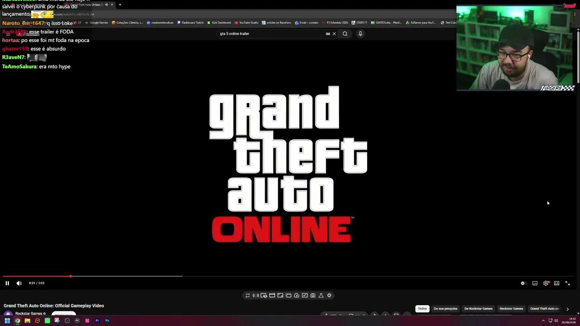Toggle the autoplay switch in player controls

tap(523, 283)
